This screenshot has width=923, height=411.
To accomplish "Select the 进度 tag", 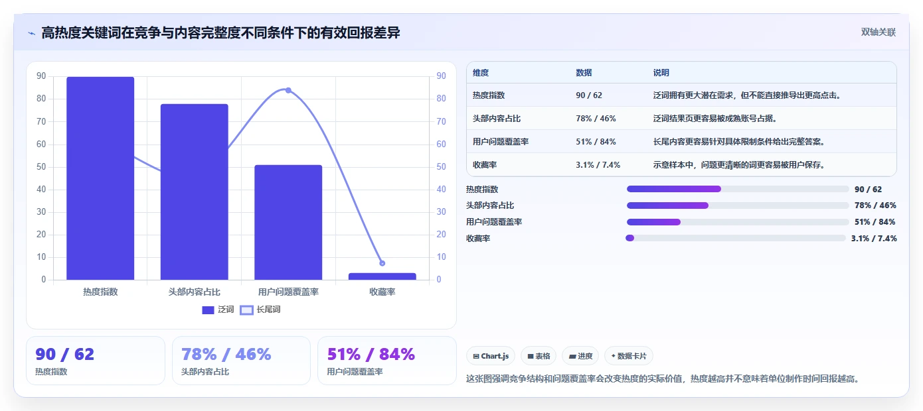I will [580, 356].
